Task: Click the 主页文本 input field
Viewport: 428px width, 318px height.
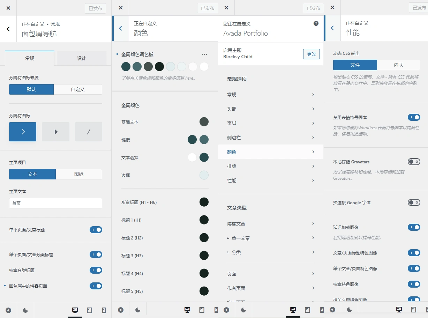Action: point(55,203)
